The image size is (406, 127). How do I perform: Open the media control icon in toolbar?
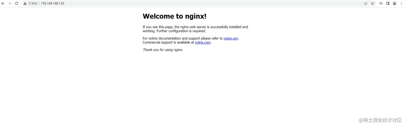[381, 3]
